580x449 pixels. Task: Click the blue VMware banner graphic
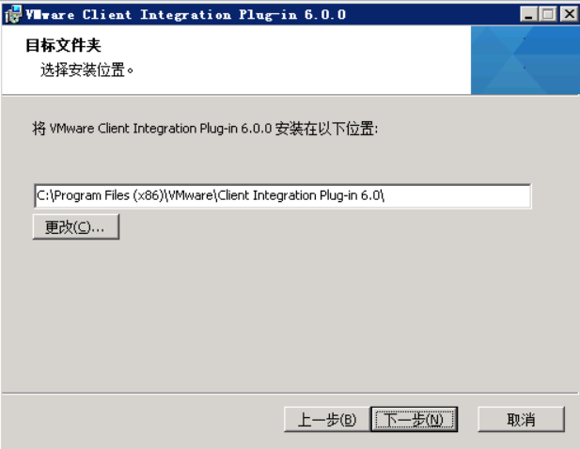pyautogui.click(x=525, y=60)
